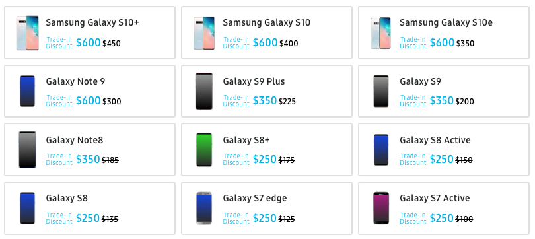Choose the Galaxy S7 Active title
The image size is (535, 239).
point(435,199)
